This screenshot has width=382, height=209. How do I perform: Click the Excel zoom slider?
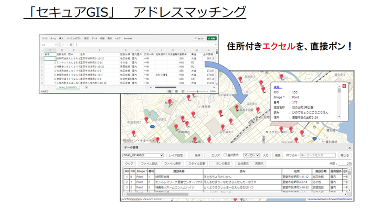(197, 91)
